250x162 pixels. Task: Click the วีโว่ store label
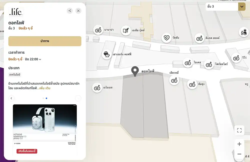click(x=244, y=57)
